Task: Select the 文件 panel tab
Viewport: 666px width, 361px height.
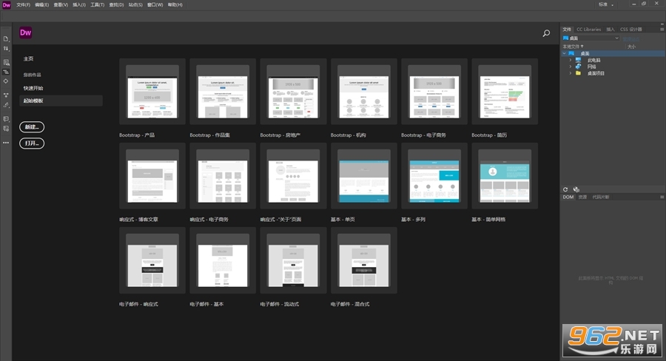Action: click(x=567, y=30)
